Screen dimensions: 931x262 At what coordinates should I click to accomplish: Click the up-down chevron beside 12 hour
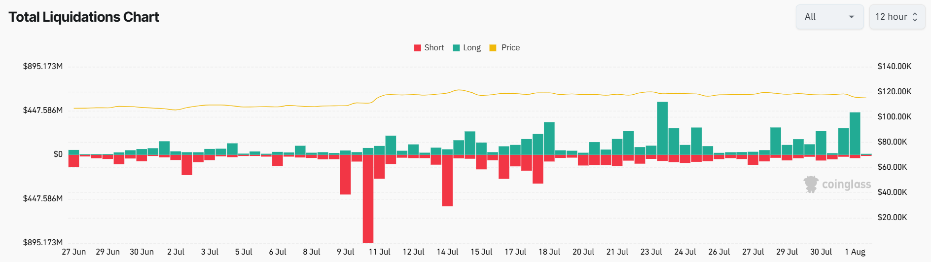coord(915,17)
